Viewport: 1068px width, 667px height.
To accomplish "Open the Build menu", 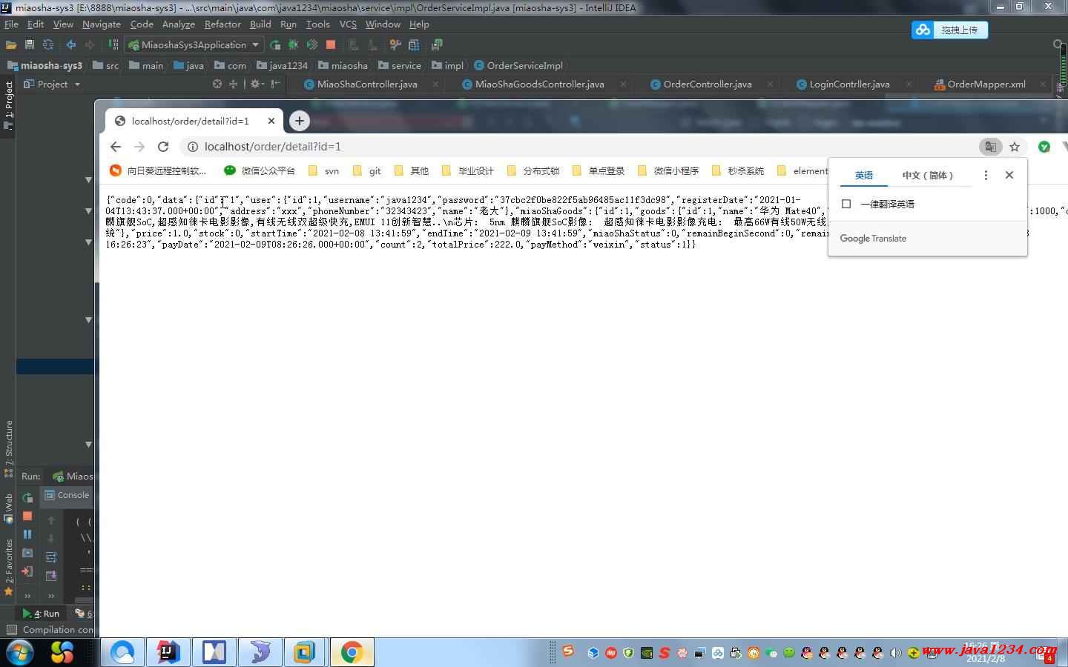I will click(x=260, y=24).
